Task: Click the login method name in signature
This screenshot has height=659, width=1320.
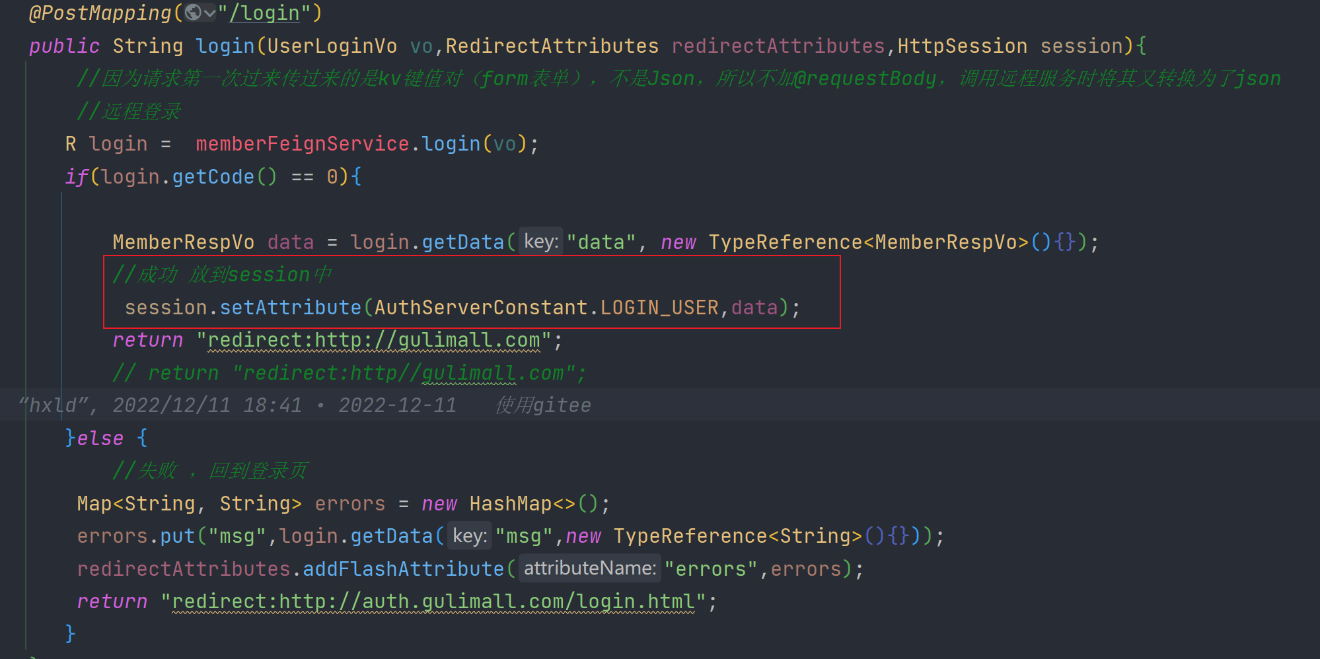Action: (225, 46)
